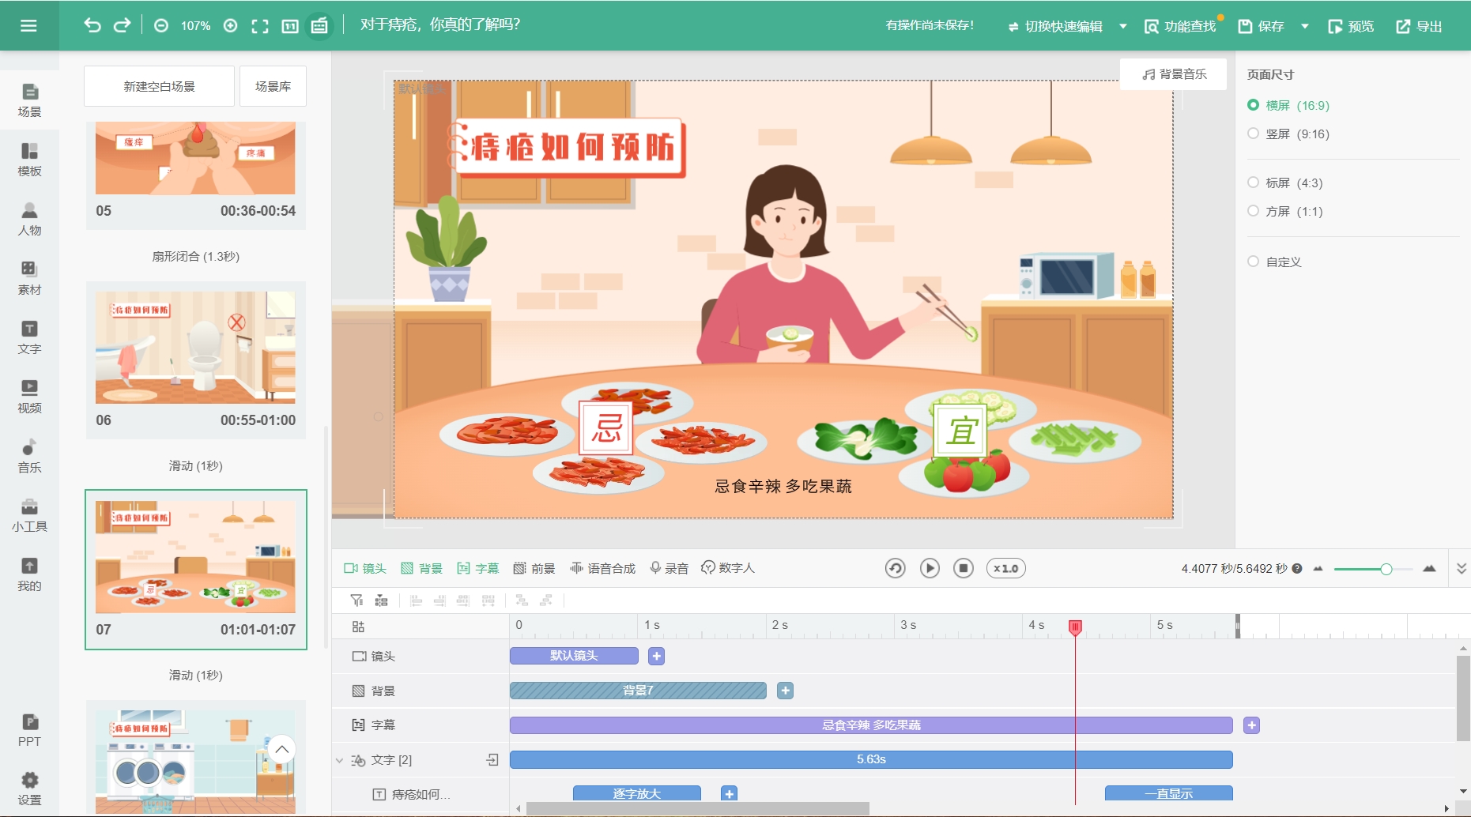Click the 文字 group enter icon
1471x817 pixels.
pos(492,760)
